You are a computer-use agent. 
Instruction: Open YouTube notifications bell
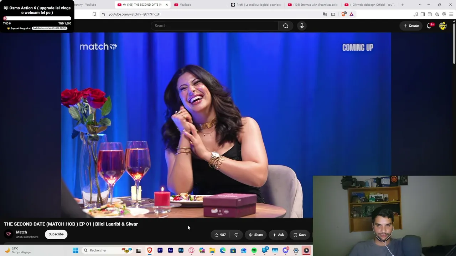coord(429,26)
